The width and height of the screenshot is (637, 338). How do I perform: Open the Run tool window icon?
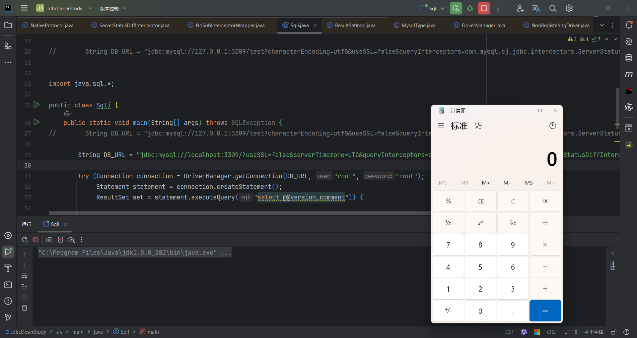coord(8,252)
